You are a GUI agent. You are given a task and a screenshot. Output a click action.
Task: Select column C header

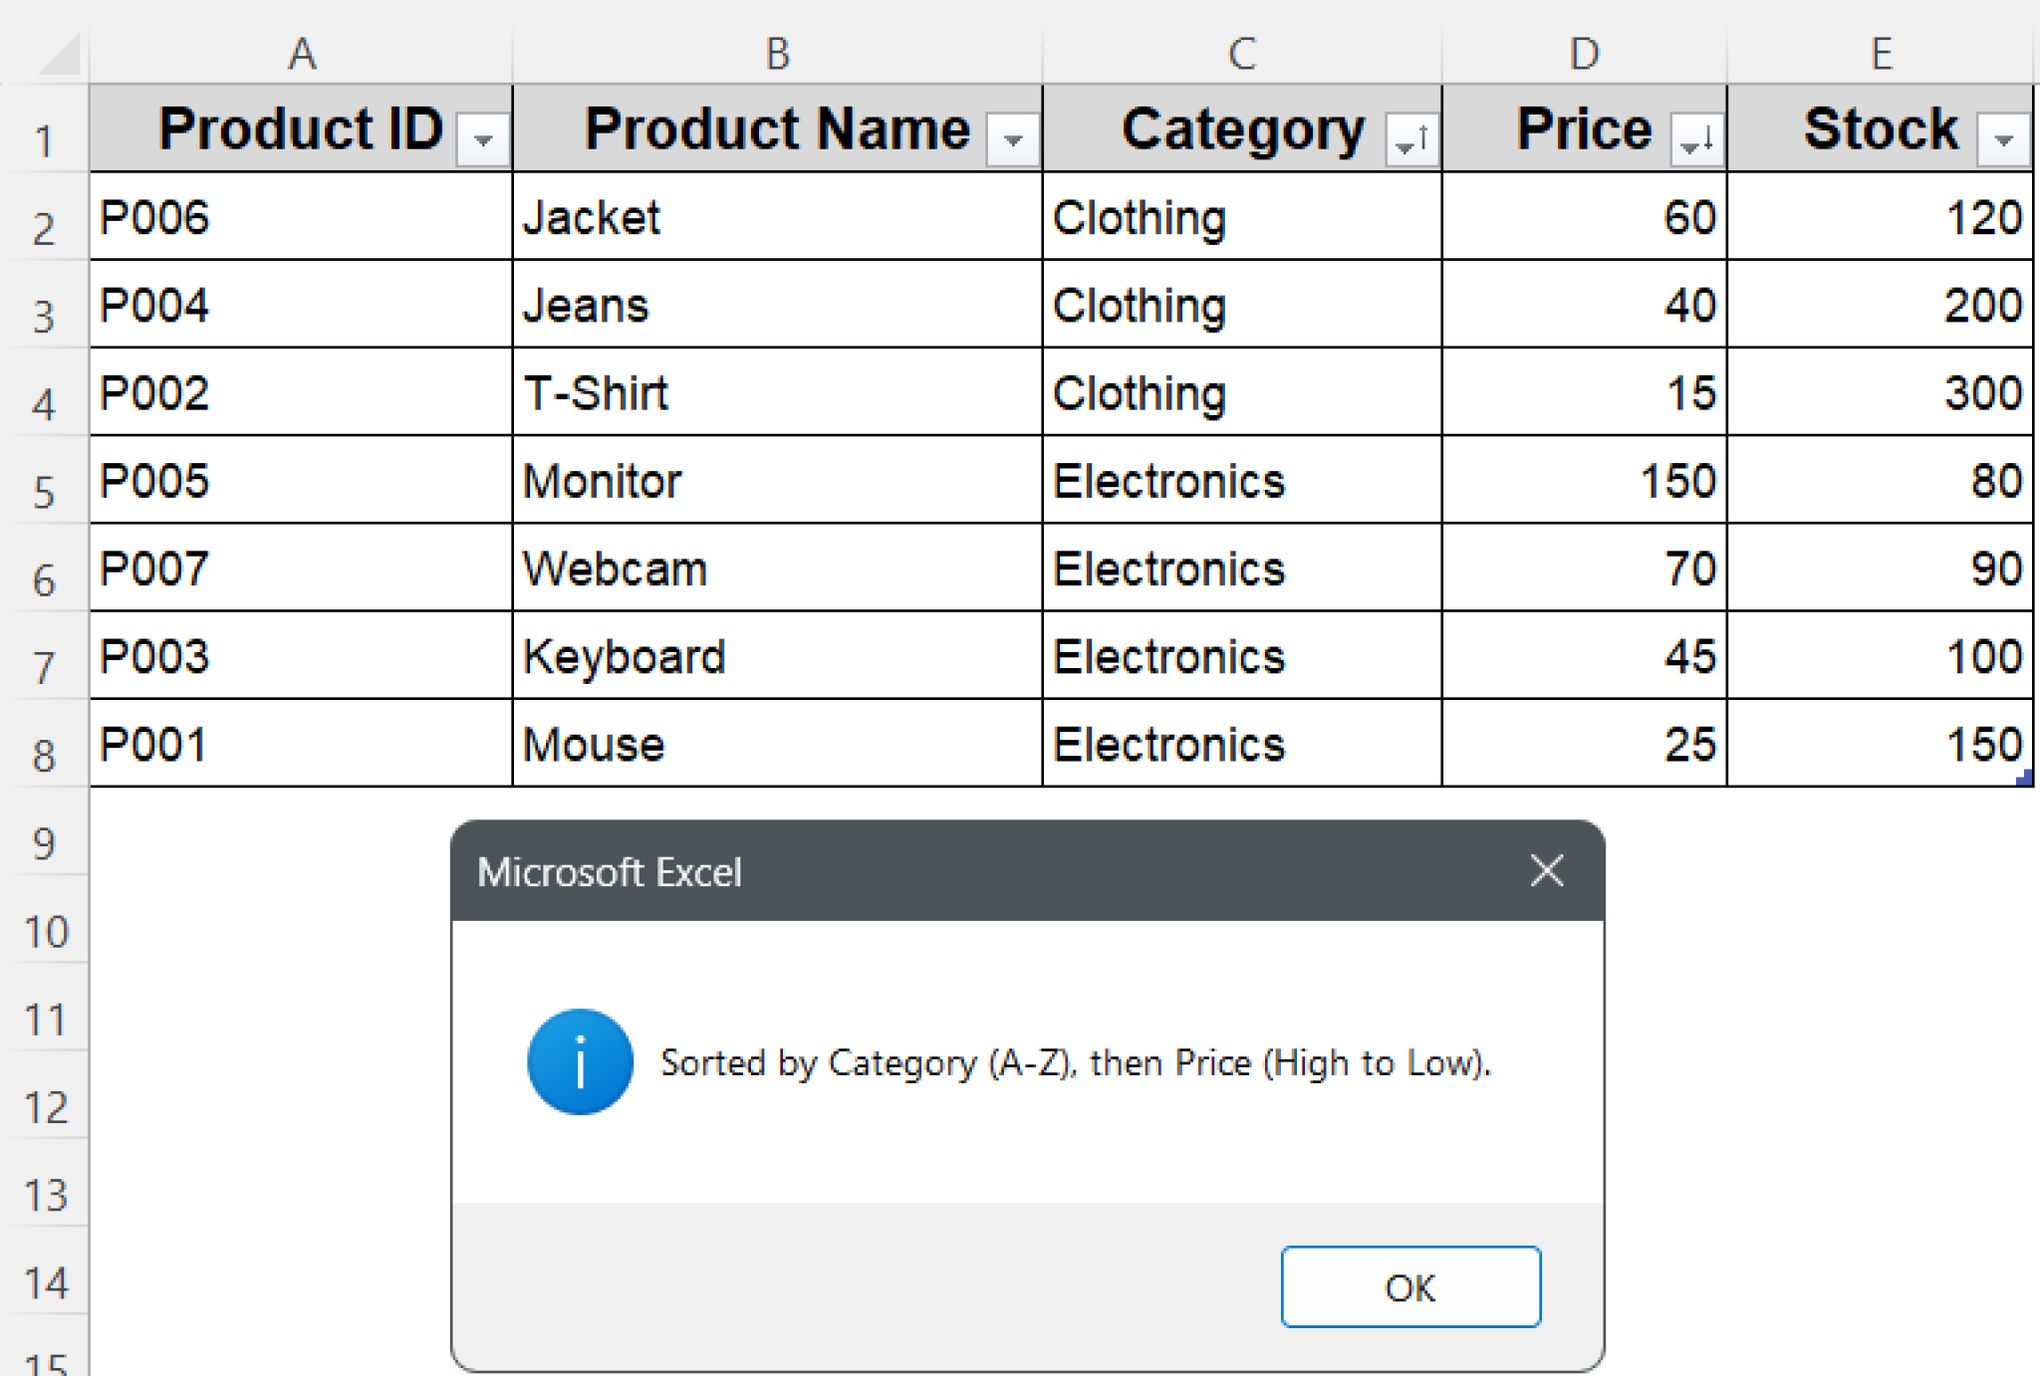tap(1241, 54)
